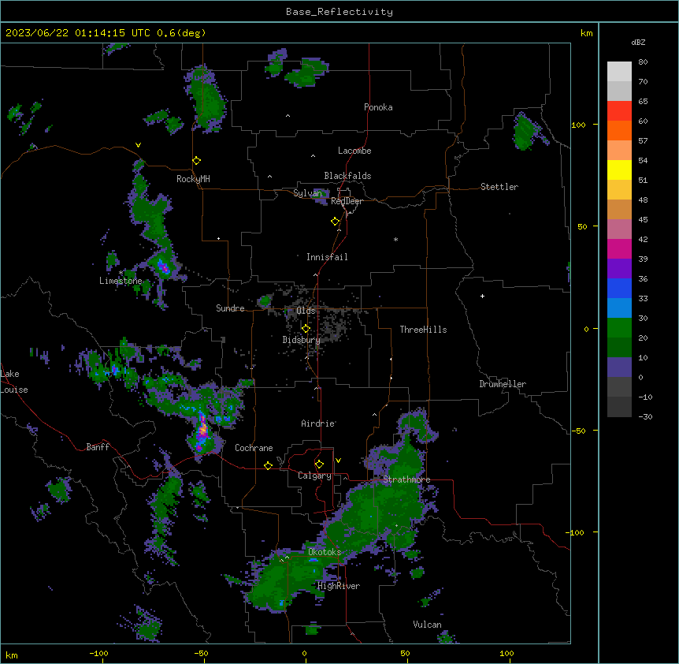Click the Lake Louise label

14,382
